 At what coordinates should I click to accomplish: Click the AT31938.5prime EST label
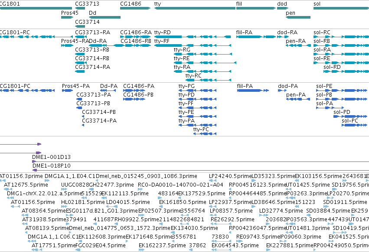[x=44, y=220]
